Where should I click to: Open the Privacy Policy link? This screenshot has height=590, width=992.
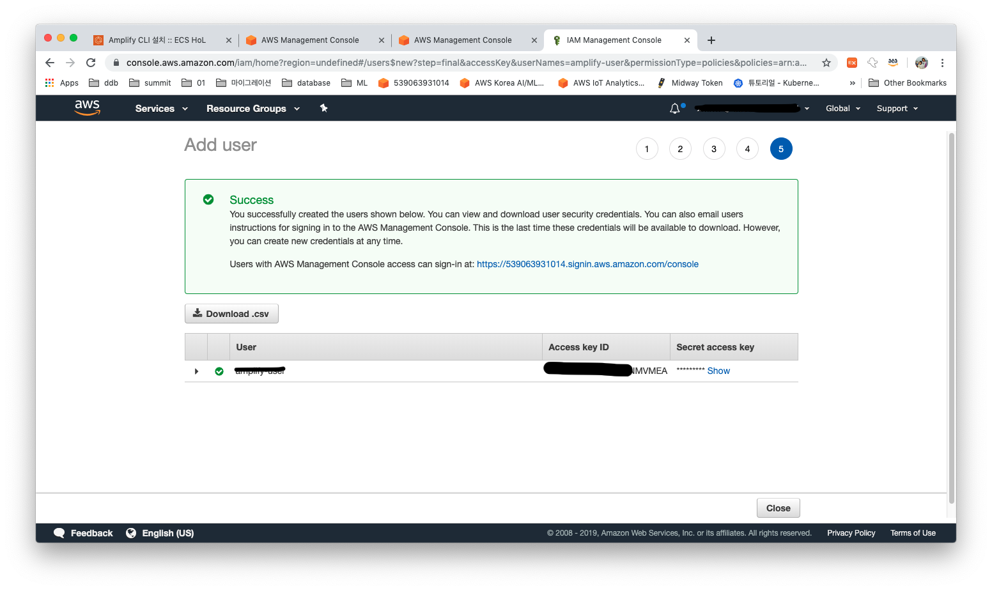851,533
